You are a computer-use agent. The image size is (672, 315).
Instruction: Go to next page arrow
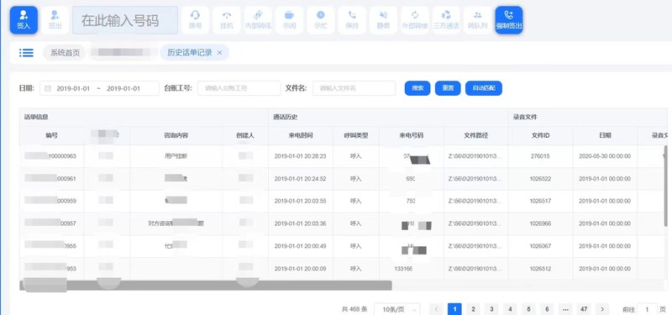602,309
